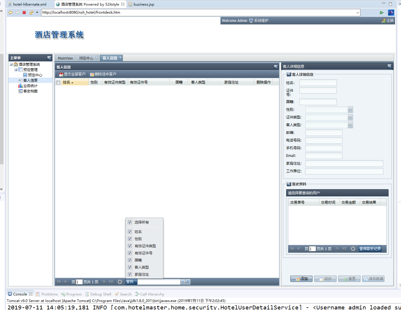Go back using the browser back arrow
The width and height of the screenshot is (401, 310).
[x=11, y=12]
